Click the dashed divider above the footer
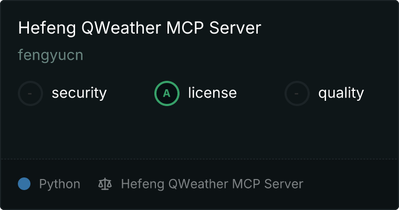399x210 pixels. tap(199, 159)
